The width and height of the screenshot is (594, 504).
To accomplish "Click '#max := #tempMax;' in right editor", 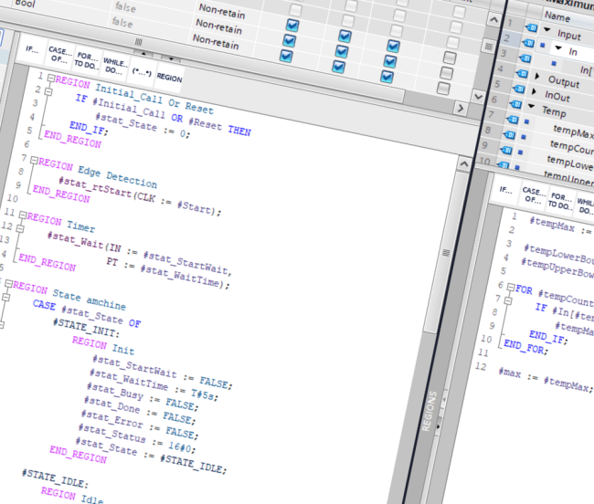I will point(545,380).
